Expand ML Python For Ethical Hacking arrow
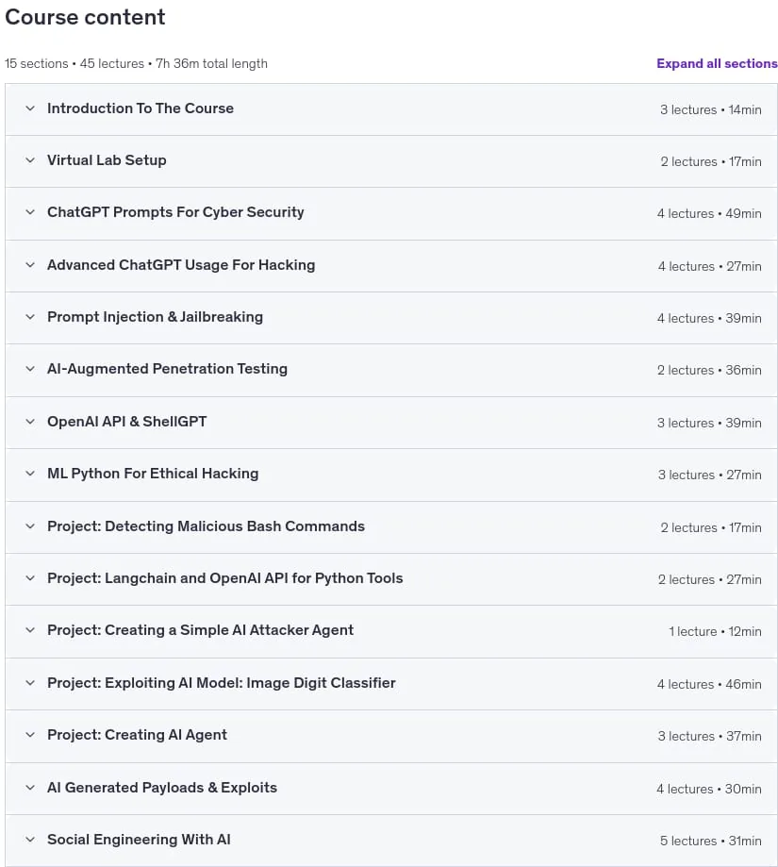This screenshot has width=778, height=867. [x=30, y=474]
